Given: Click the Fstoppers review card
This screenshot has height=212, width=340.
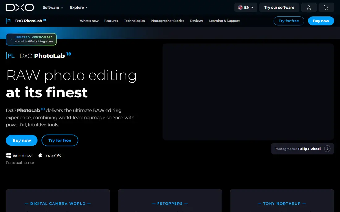Looking at the screenshot, I should 170,201.
